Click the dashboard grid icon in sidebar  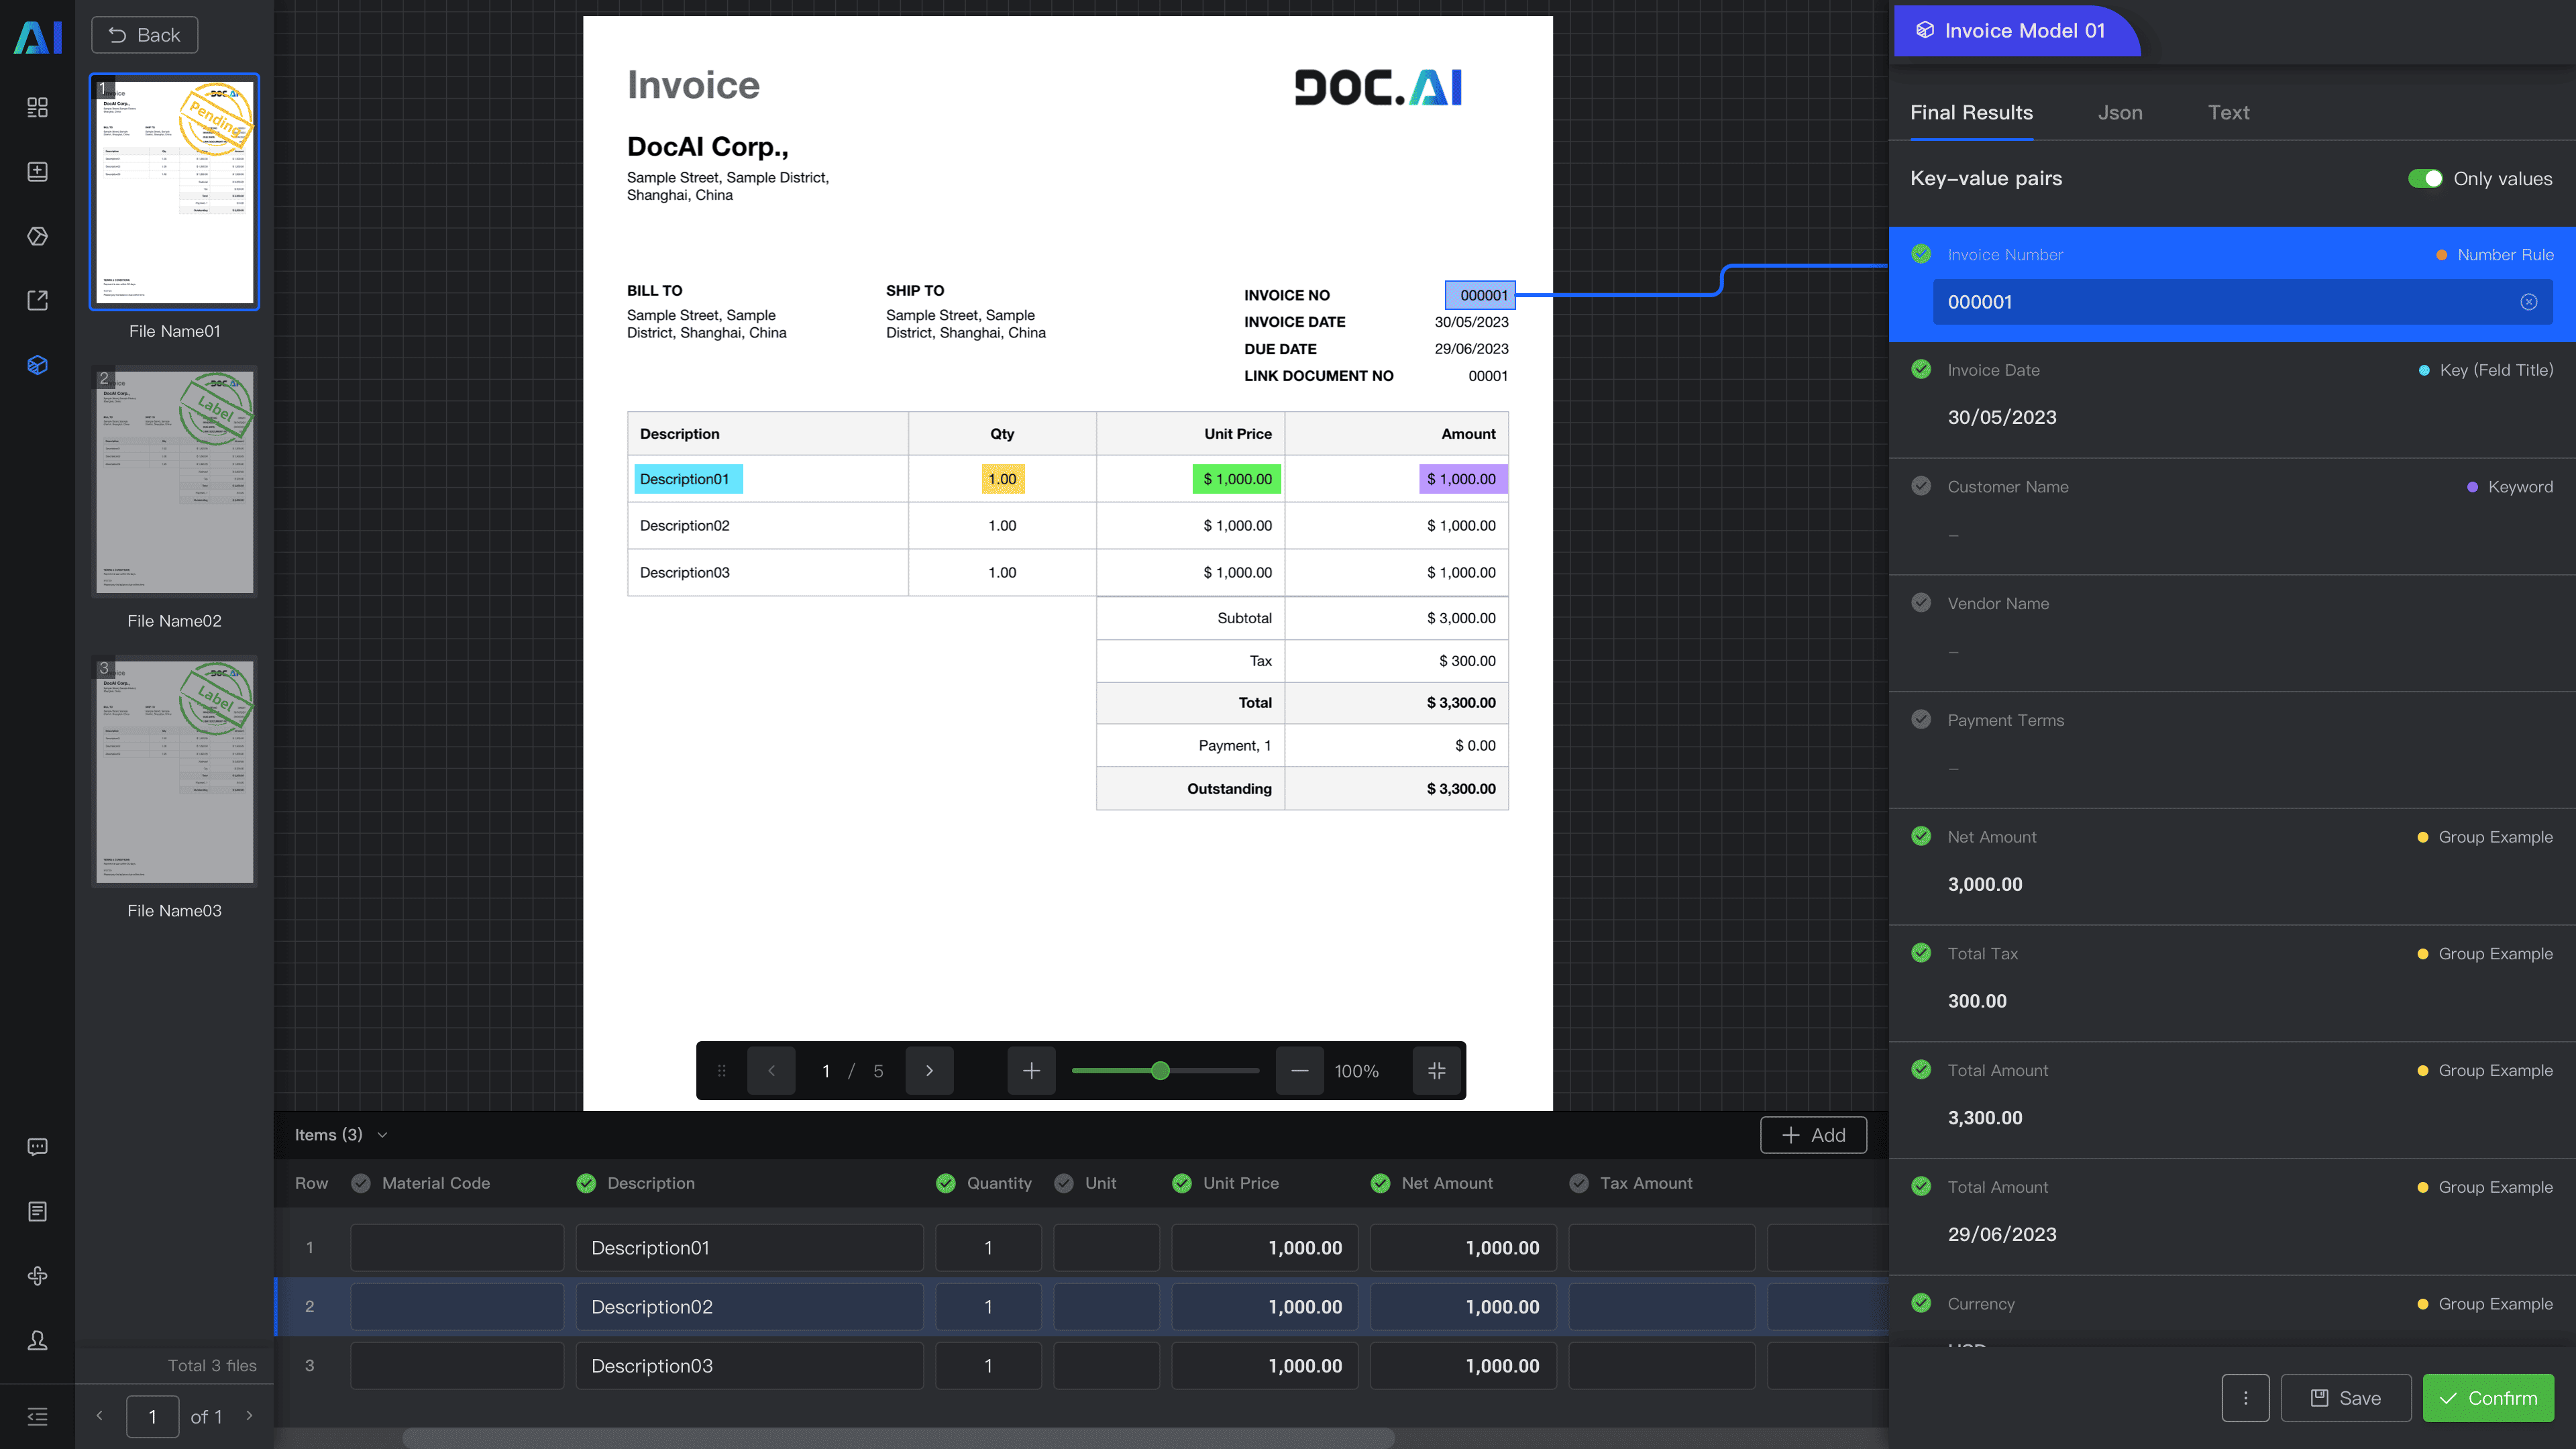37,107
